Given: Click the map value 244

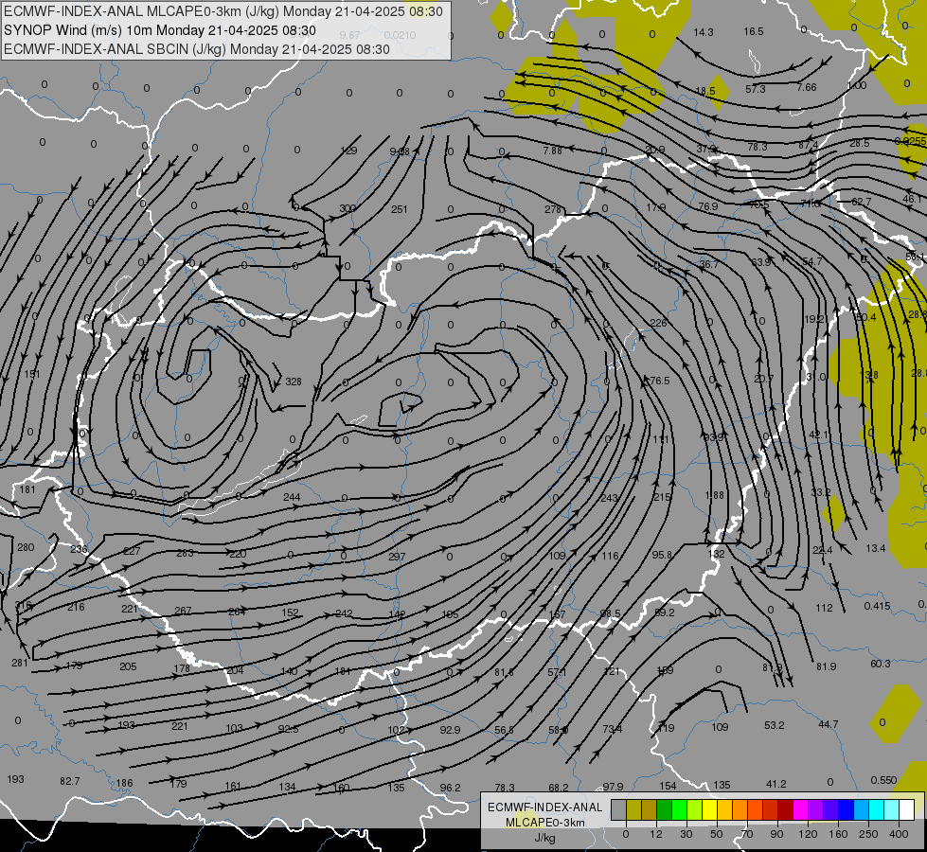Looking at the screenshot, I should pos(292,497).
